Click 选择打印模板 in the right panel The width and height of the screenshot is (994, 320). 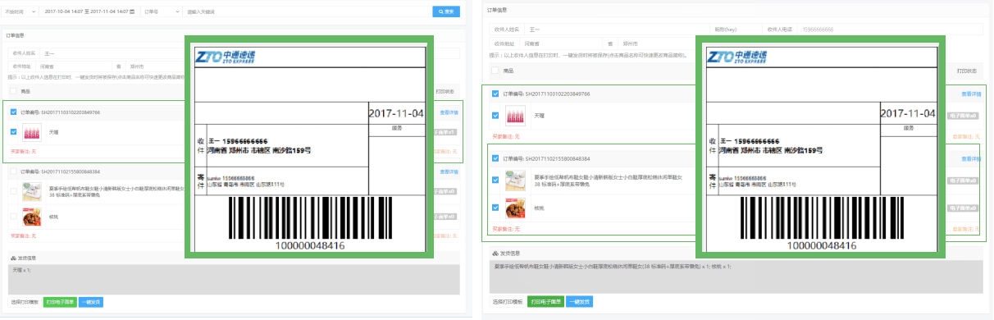click(508, 302)
